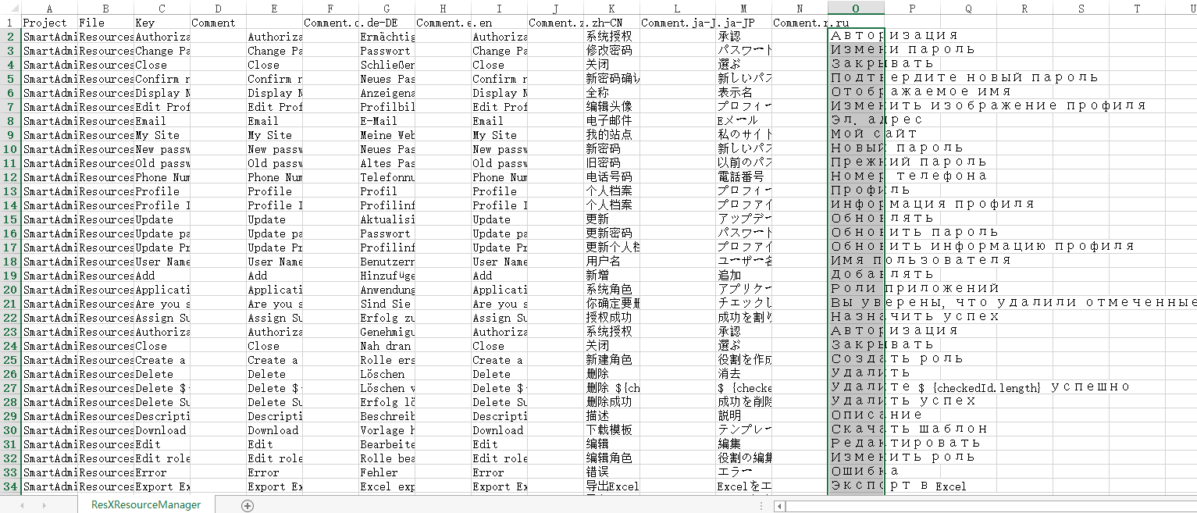The image size is (1197, 513).
Task: Select German cell Löschen
Action: click(x=387, y=374)
